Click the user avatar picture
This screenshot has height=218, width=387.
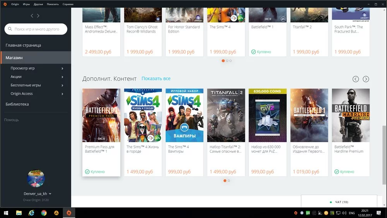pyautogui.click(x=36, y=178)
